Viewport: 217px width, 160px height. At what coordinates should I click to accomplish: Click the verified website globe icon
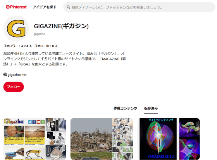coord(5,75)
